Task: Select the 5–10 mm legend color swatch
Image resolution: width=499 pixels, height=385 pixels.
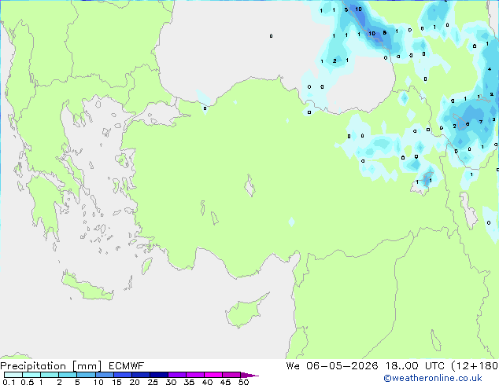Action: tap(87, 375)
